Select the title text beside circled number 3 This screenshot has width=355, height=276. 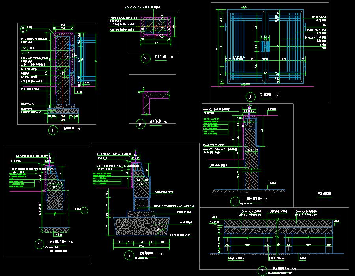click(x=266, y=94)
